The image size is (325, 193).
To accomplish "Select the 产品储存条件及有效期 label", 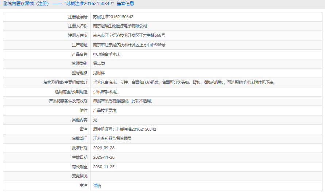I will coord(68,101).
